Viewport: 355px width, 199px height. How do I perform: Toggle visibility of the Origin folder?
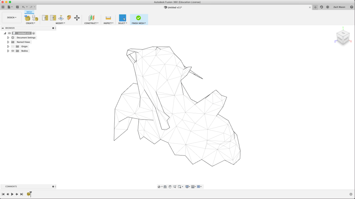coord(12,46)
